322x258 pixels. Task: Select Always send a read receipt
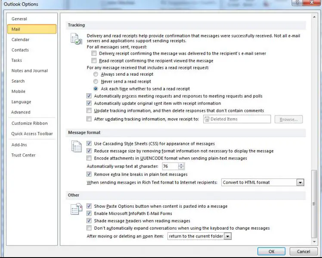click(96, 74)
